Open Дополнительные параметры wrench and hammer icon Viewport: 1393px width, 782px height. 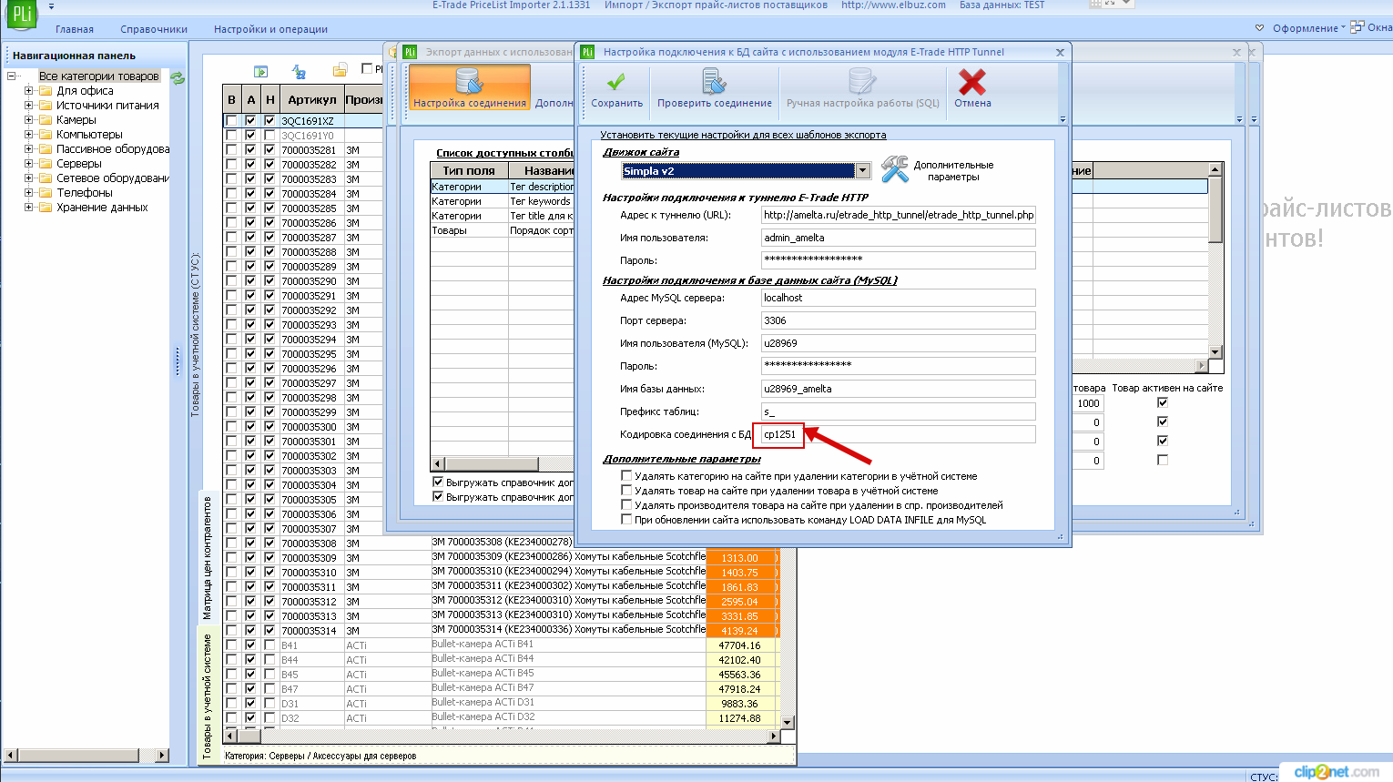click(895, 169)
